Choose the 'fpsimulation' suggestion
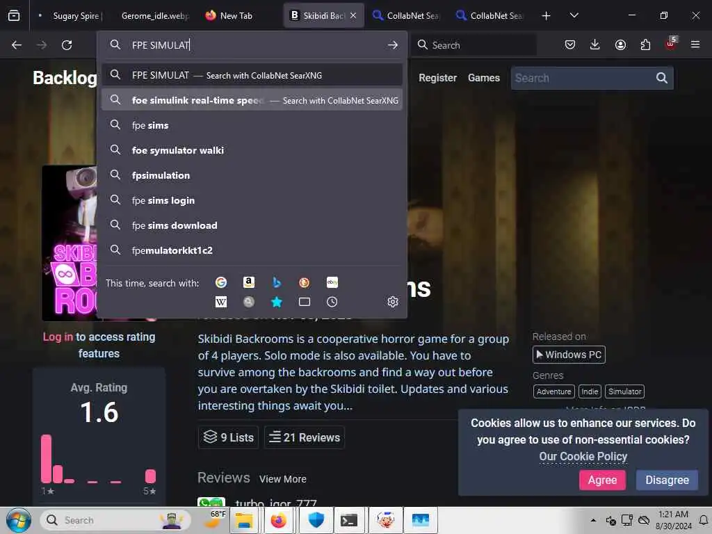The height and width of the screenshot is (534, 712). click(x=252, y=175)
